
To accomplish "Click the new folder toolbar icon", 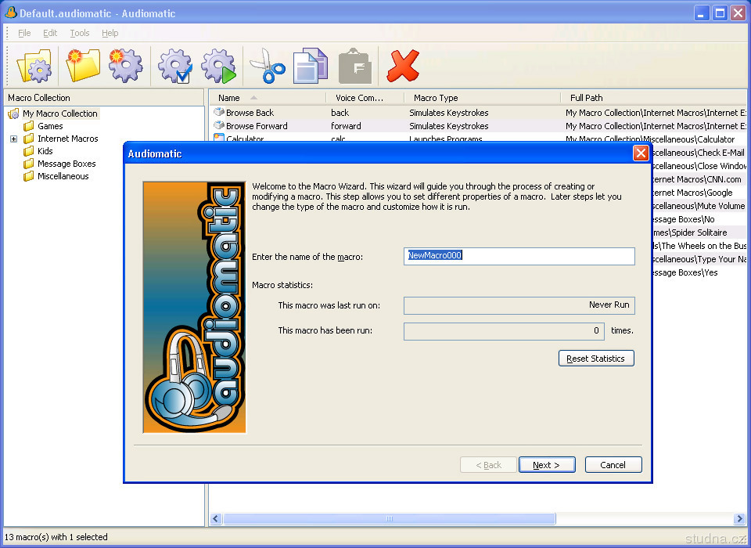I will tap(82, 65).
